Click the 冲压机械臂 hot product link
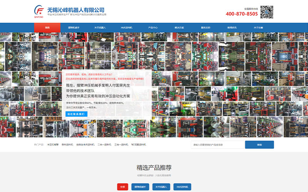Image resolution: width=308 pixels, height=192 pixels. coord(53,145)
